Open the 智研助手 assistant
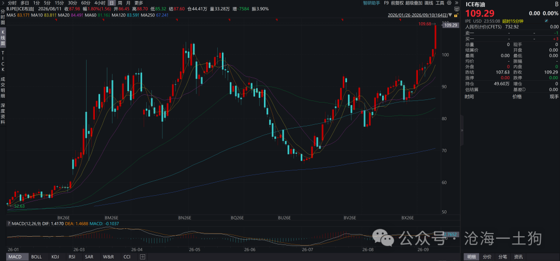Viewport: 560px width, 261px height. (371, 3)
